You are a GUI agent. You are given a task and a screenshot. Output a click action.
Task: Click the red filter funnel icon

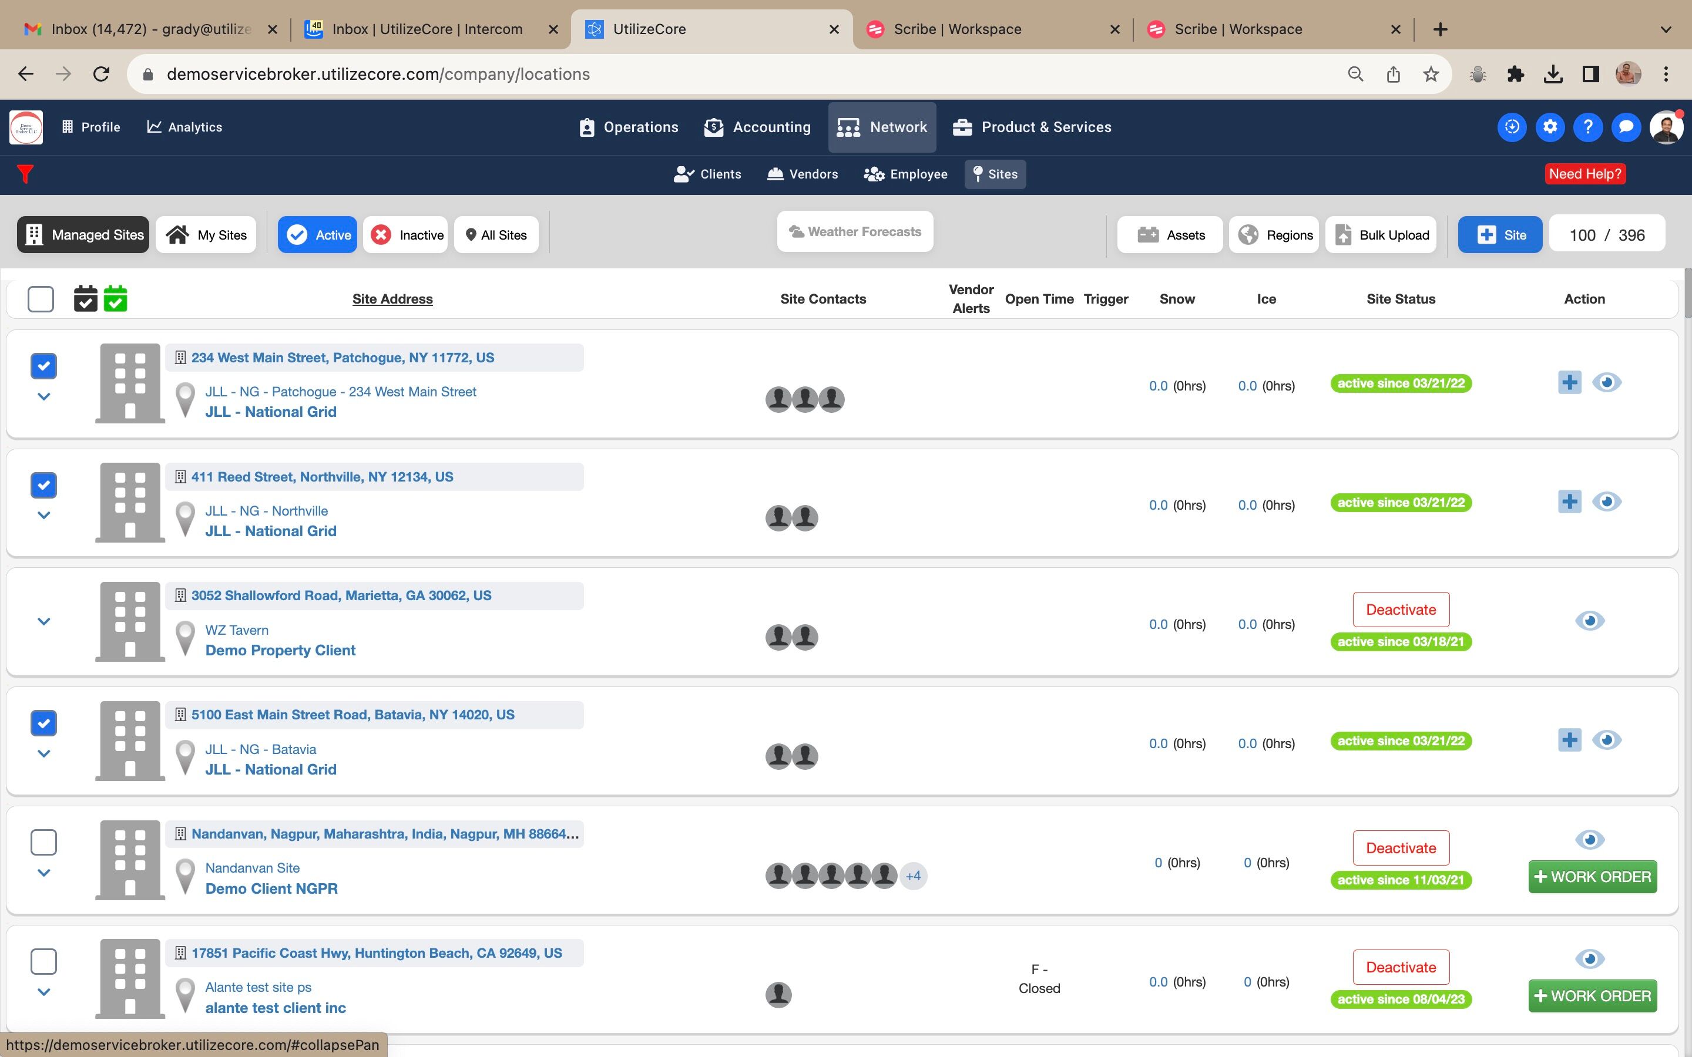[25, 173]
